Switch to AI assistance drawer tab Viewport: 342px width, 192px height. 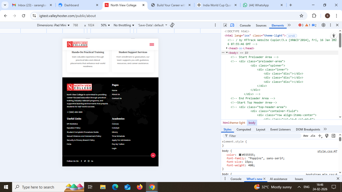click(278, 179)
